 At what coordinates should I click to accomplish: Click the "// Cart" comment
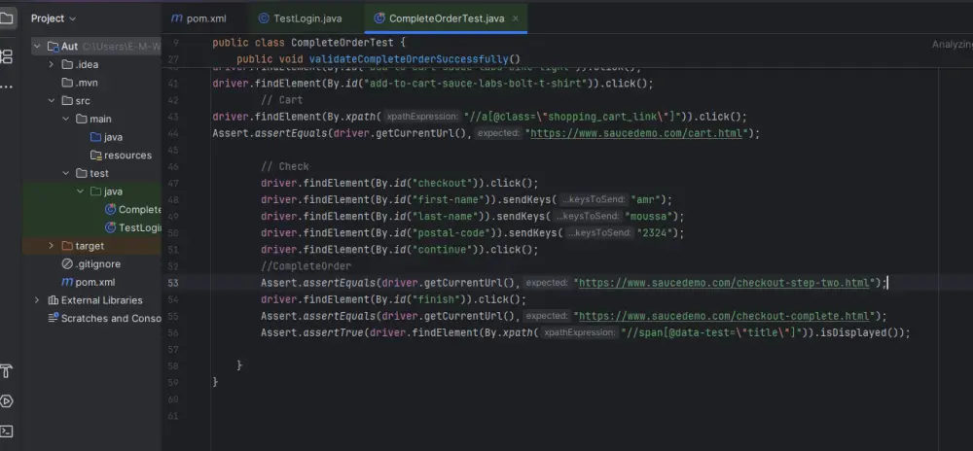point(282,100)
